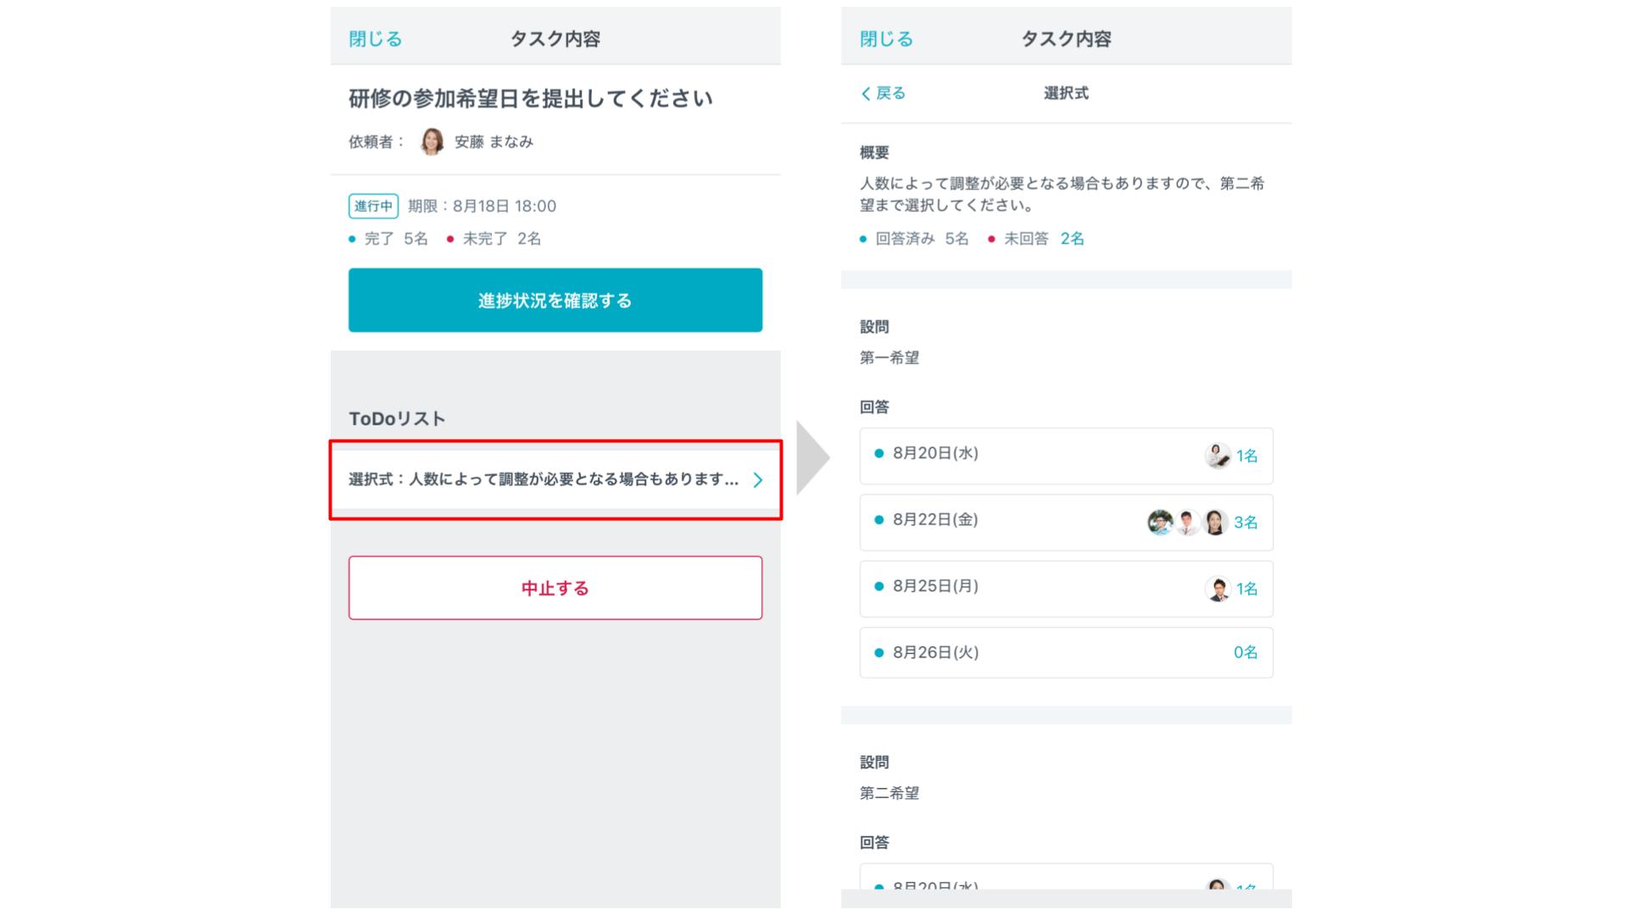Click the red 中止する button
Screen dimensions: 1628x915
pos(555,588)
